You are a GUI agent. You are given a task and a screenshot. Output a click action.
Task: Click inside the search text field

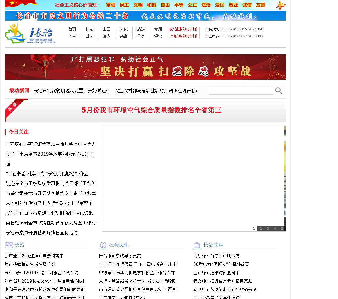click(x=241, y=91)
